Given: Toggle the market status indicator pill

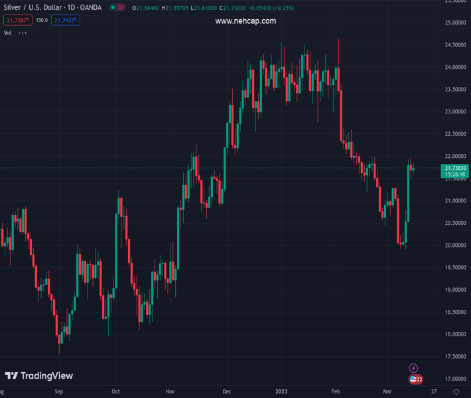Looking at the screenshot, I should point(117,8).
